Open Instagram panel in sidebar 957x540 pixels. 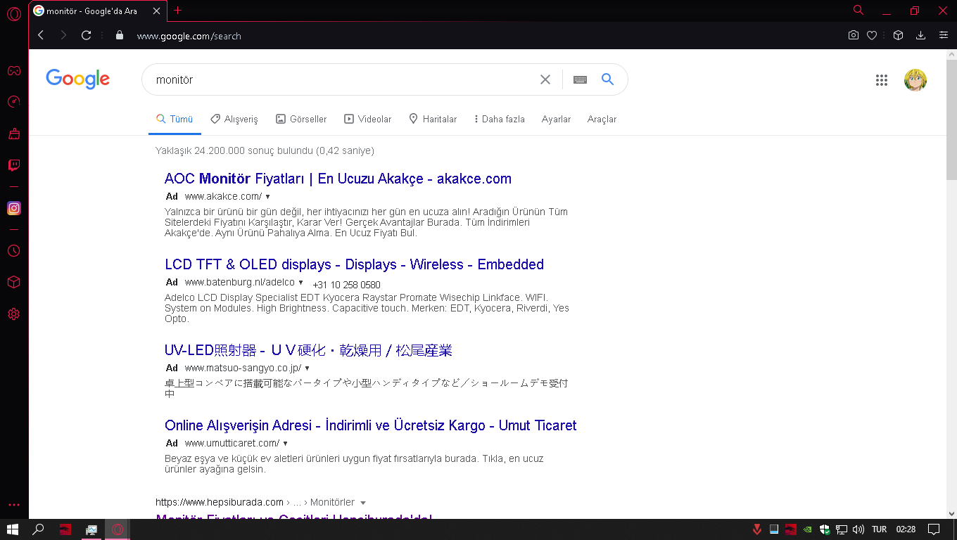(13, 208)
